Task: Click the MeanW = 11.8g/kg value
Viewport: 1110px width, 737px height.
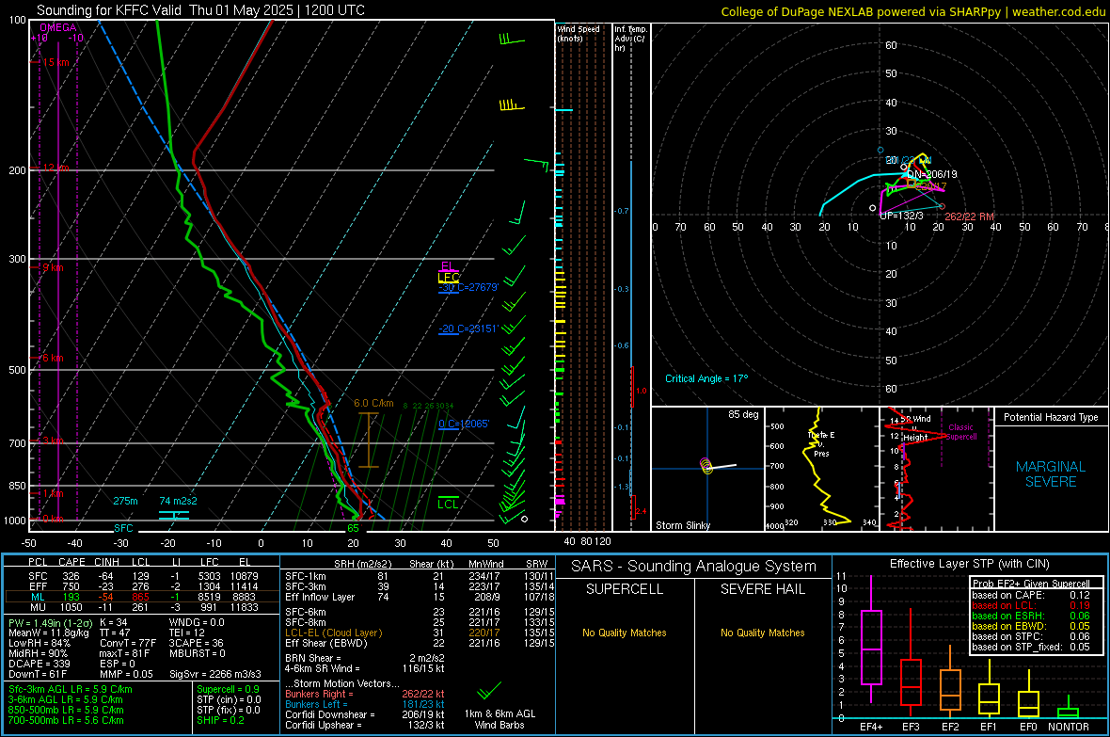Action: [49, 633]
